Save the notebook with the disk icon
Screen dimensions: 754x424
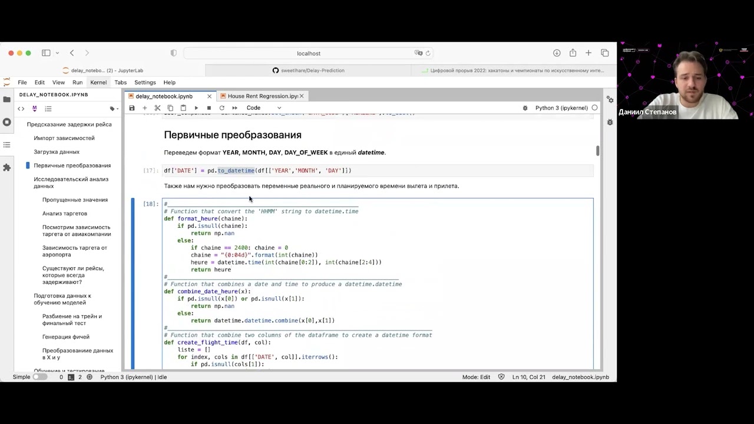[132, 108]
